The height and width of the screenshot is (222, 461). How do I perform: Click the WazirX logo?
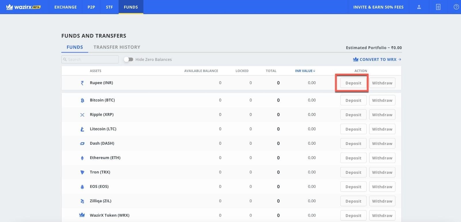(23, 7)
